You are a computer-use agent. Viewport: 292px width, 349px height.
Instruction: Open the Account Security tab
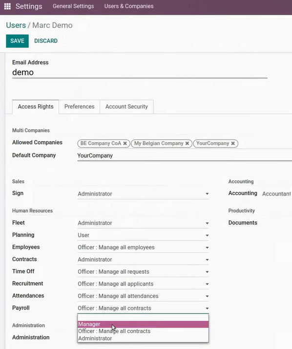126,107
